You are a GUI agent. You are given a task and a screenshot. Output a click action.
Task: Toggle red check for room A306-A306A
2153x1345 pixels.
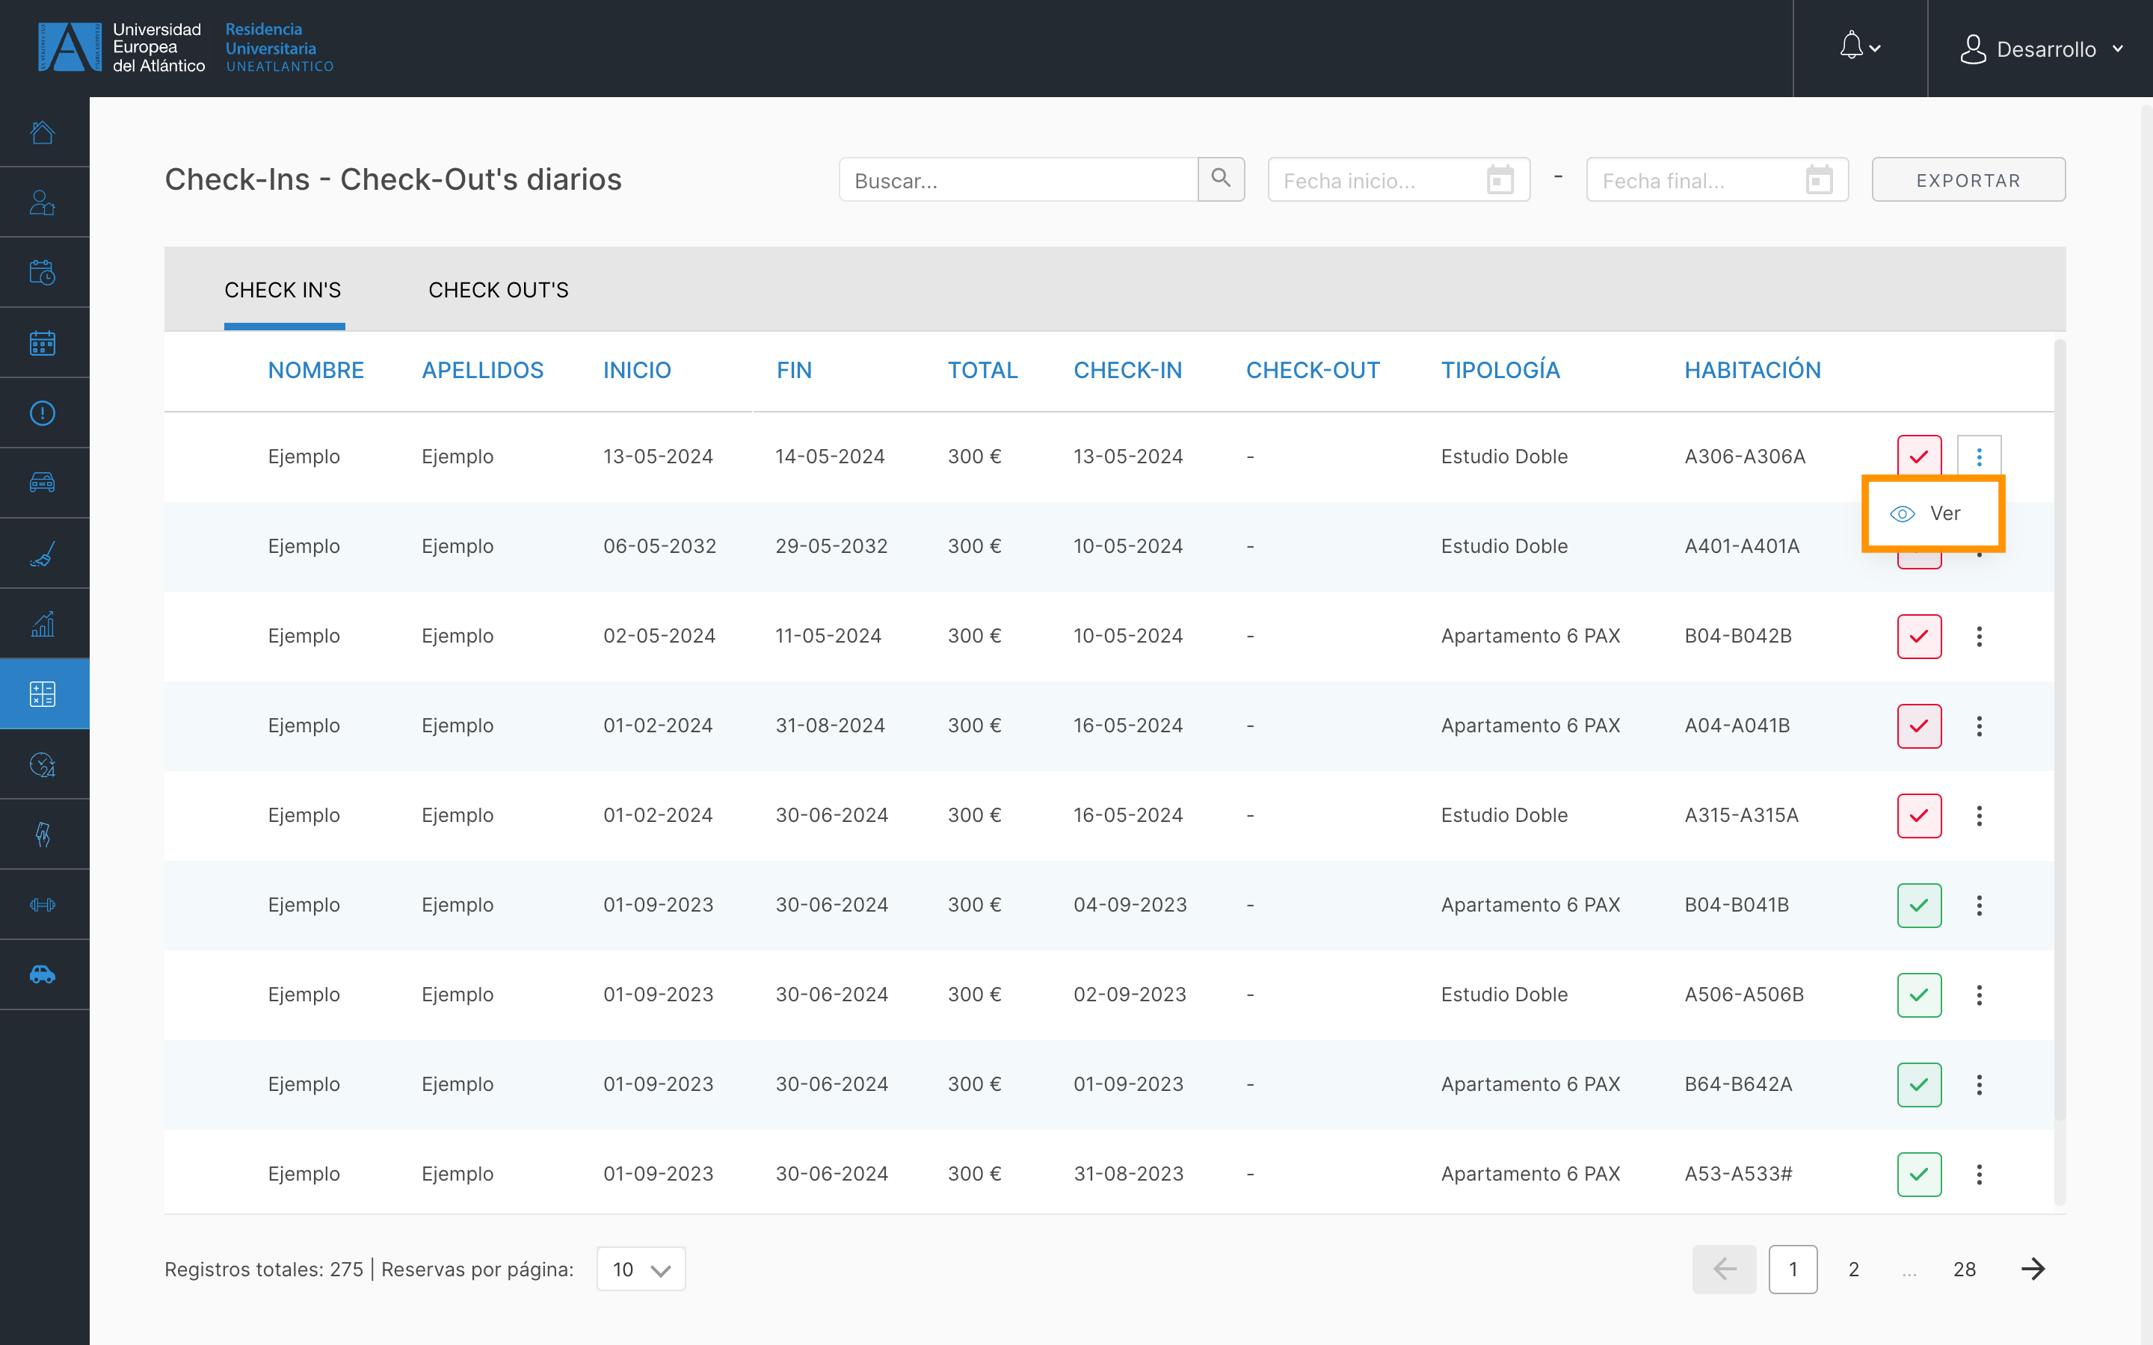coord(1919,457)
